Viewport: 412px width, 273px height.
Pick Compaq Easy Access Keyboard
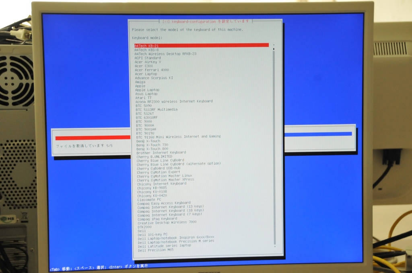[164, 203]
